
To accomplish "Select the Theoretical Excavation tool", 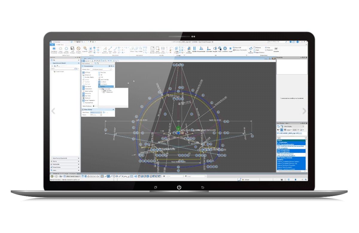I will [x=54, y=49].
